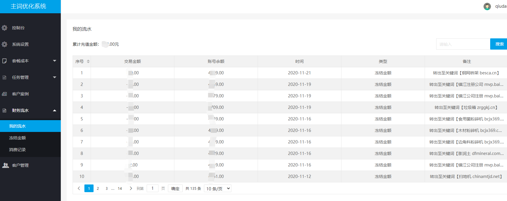The width and height of the screenshot is (507, 201).
Task: Click the 主词优化系统 logo title
Action: (28, 6)
